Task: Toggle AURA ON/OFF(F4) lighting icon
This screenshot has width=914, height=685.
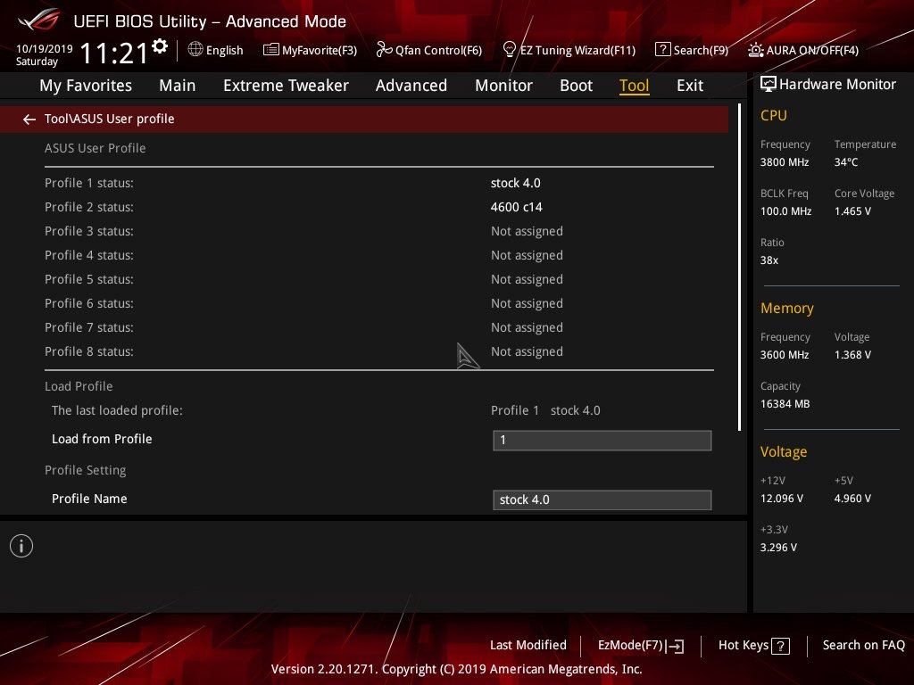Action: (755, 50)
